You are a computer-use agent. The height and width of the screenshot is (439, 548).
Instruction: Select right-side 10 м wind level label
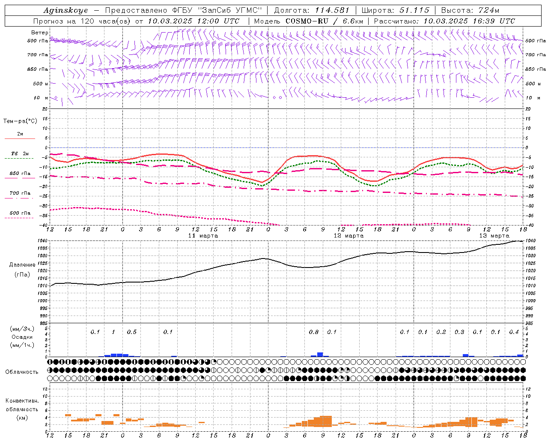tap(533, 98)
